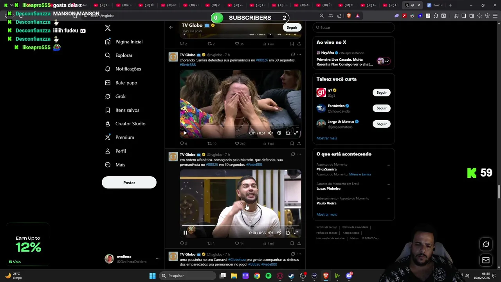Open Perfil in the sidebar
This screenshot has width=501, height=282.
pos(115,151)
